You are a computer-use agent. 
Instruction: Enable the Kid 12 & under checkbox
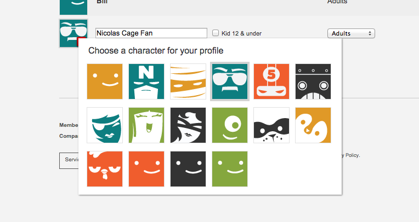pyautogui.click(x=216, y=33)
